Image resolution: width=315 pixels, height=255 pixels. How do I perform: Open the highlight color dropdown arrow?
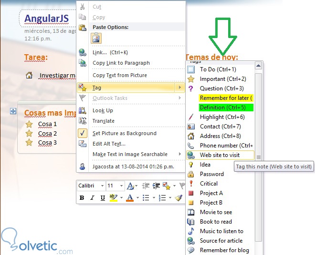pyautogui.click(x=121, y=198)
